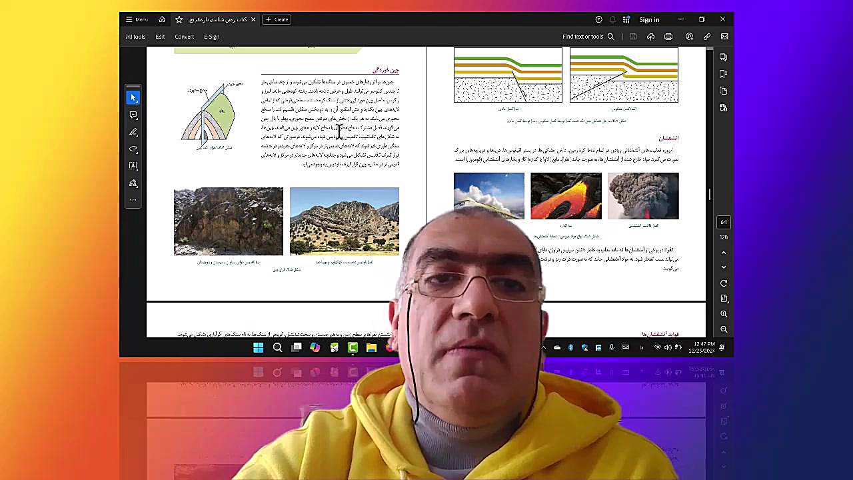Copy a share link with the link icon
The image size is (853, 480).
click(x=707, y=37)
